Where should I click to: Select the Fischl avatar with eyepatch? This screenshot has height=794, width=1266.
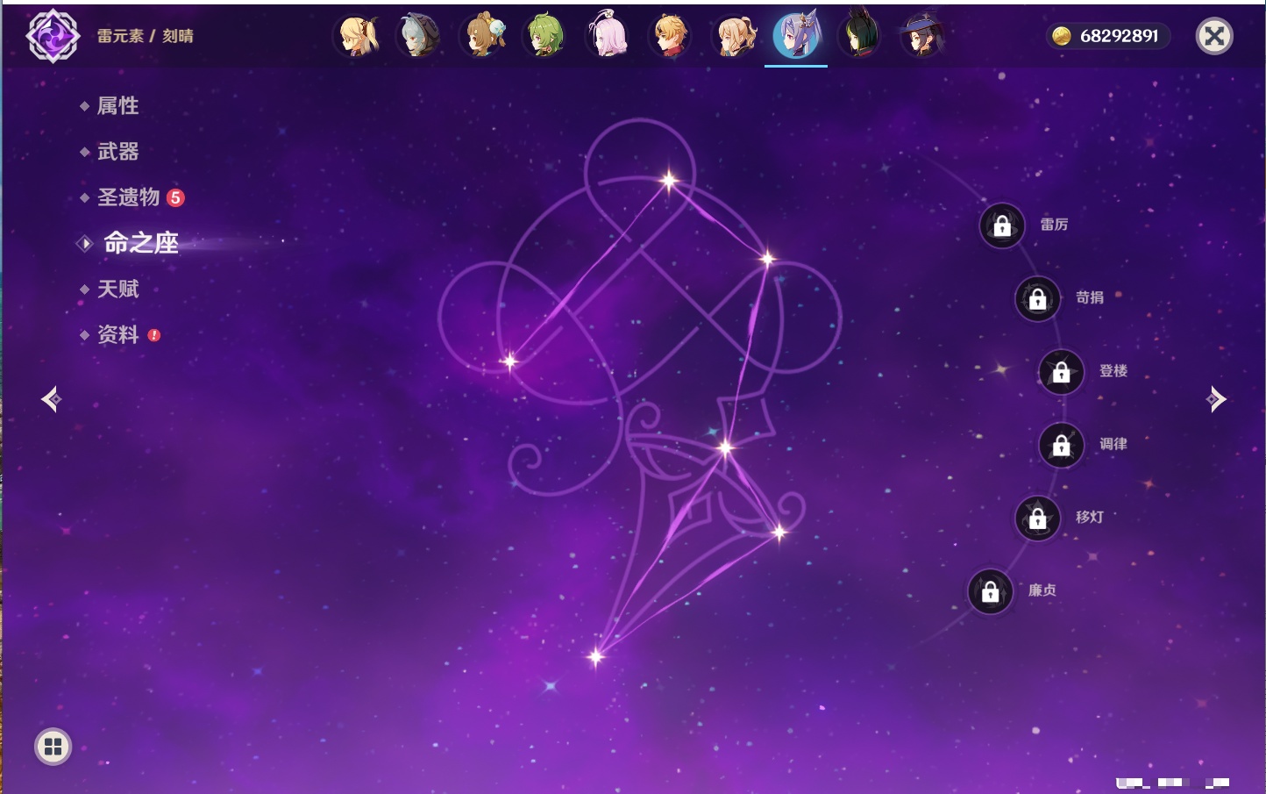click(358, 36)
